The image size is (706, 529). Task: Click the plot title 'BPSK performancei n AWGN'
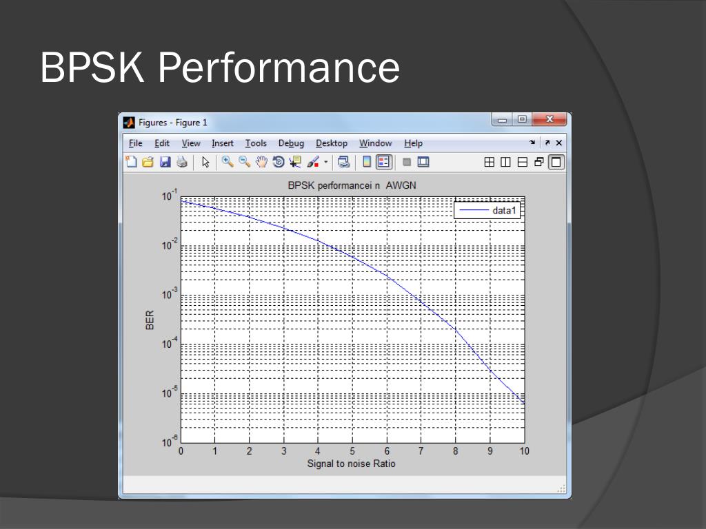[352, 185]
